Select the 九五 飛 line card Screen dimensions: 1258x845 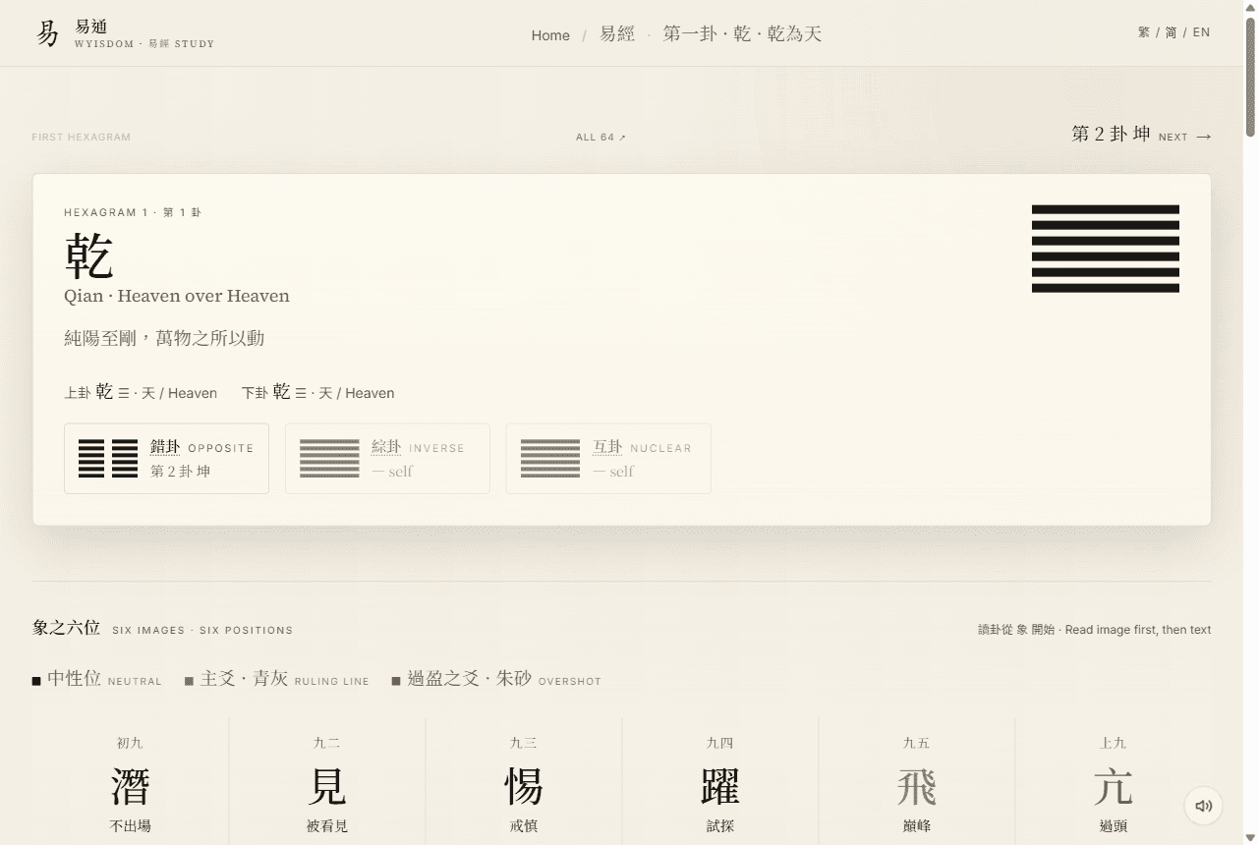(917, 781)
